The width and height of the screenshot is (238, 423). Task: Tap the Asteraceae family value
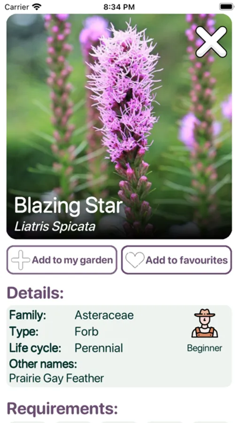point(104,315)
